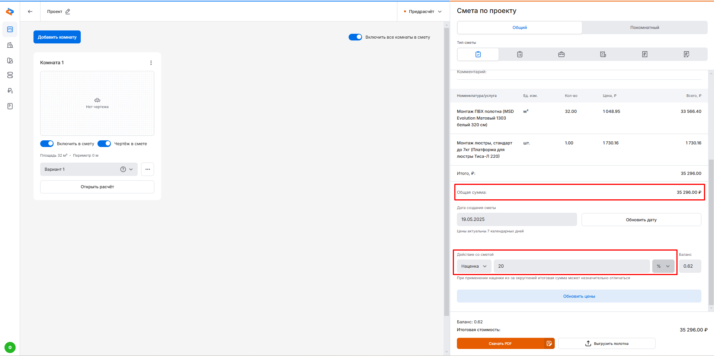Open the Наценка action dropdown
The height and width of the screenshot is (356, 714).
pyautogui.click(x=474, y=266)
